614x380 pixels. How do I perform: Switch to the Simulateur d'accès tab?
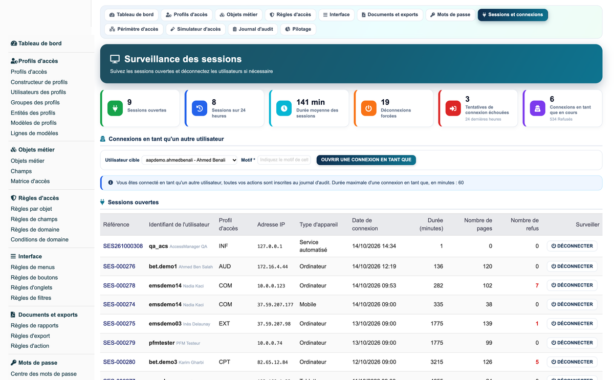195,29
